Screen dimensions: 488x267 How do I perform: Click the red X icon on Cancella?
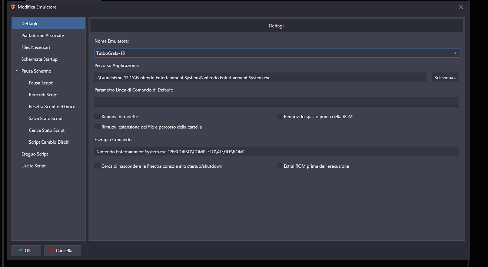coord(51,251)
